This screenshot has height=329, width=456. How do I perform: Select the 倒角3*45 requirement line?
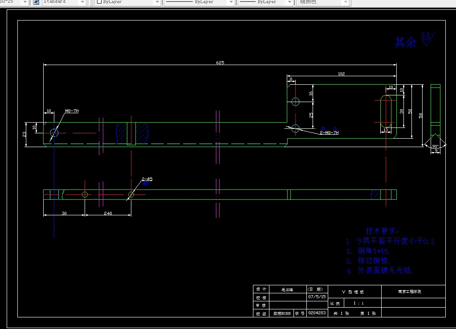(x=368, y=251)
